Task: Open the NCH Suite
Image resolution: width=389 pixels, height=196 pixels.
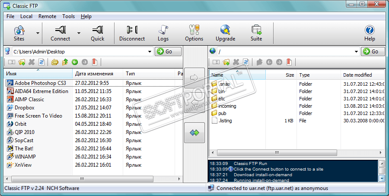Action: 256,33
